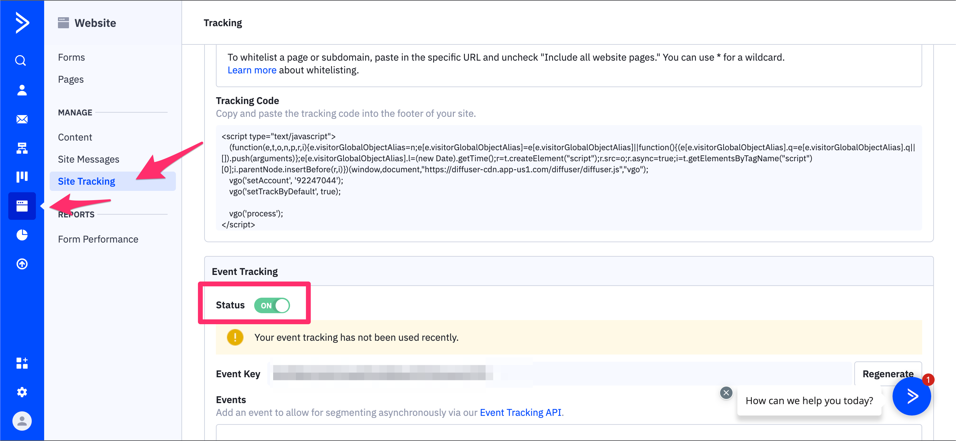956x441 pixels.
Task: Select Site Messages in Manage section
Action: pyautogui.click(x=88, y=159)
